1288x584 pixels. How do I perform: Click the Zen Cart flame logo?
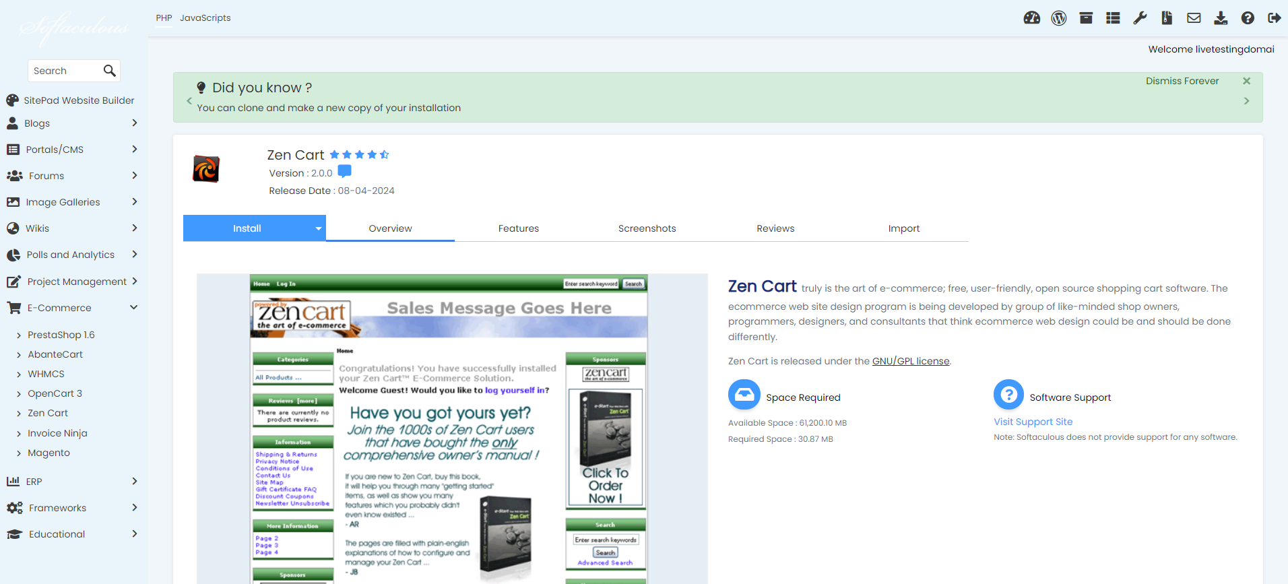coord(206,169)
